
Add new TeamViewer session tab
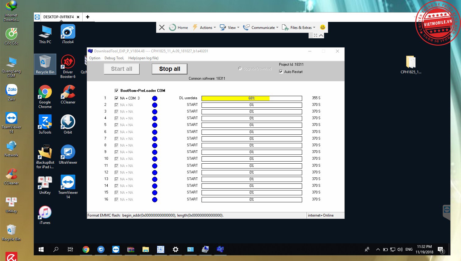coord(88,17)
